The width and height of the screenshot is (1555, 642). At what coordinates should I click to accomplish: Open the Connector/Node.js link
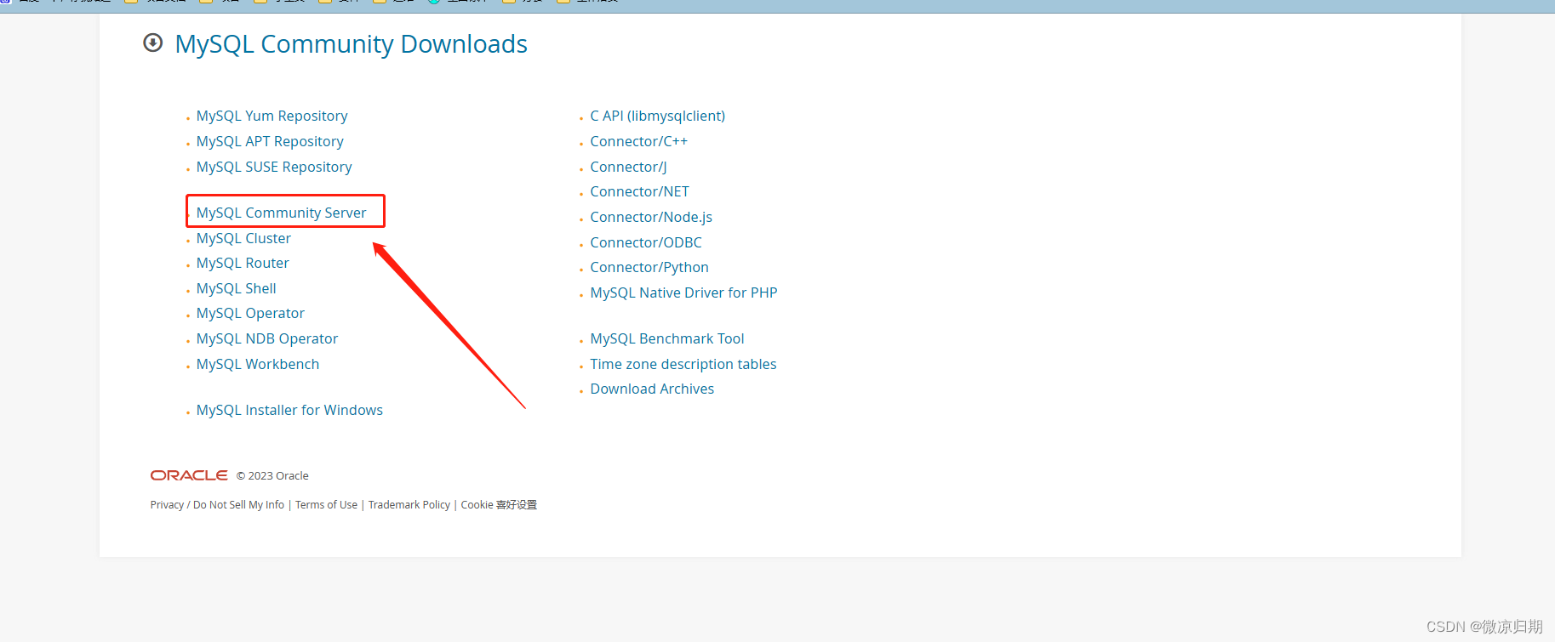click(x=651, y=217)
